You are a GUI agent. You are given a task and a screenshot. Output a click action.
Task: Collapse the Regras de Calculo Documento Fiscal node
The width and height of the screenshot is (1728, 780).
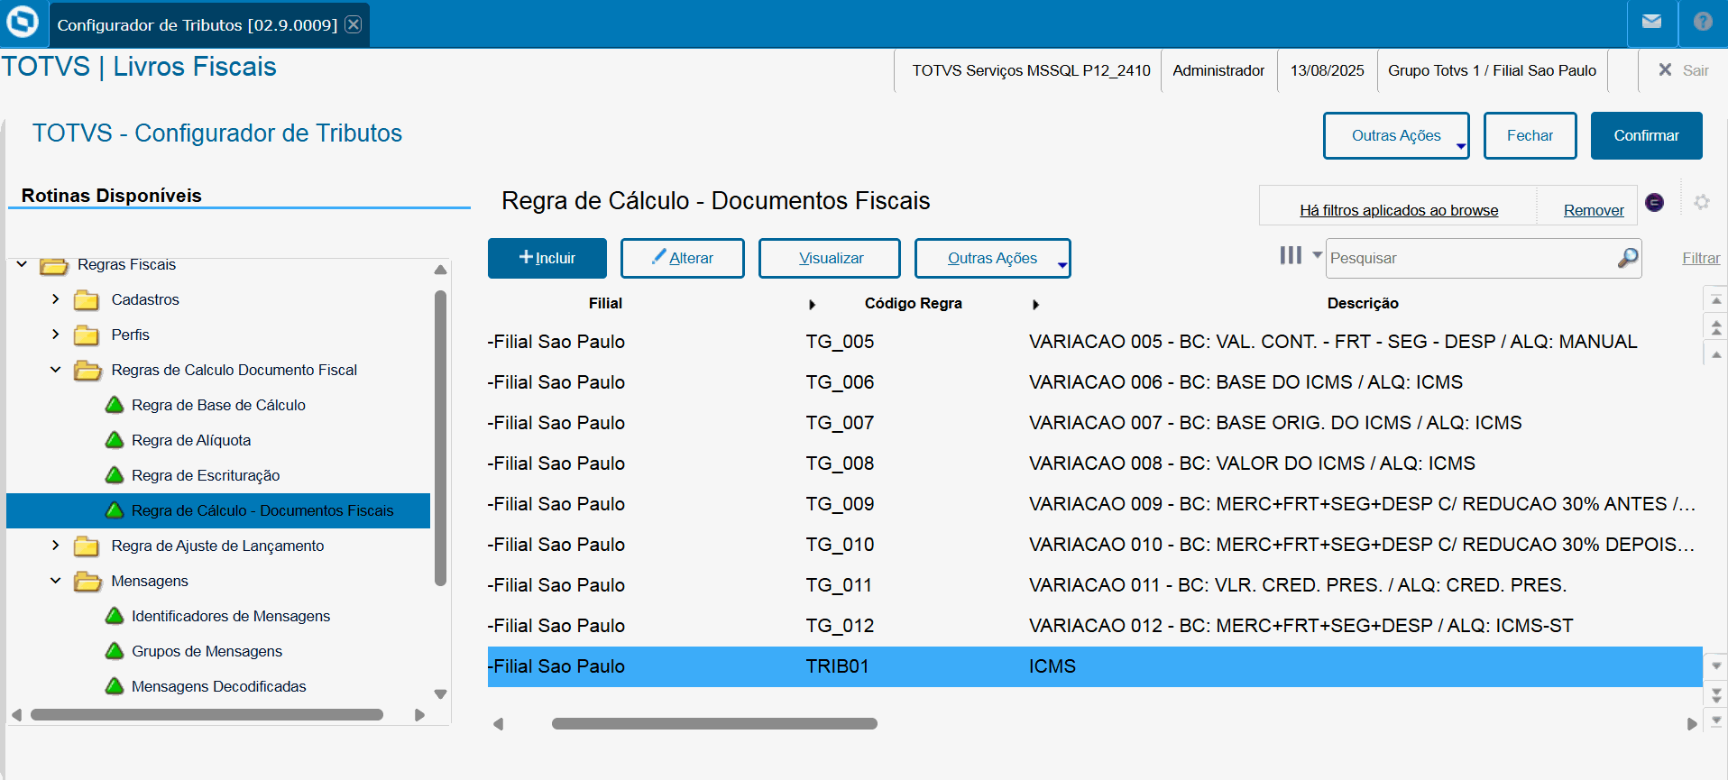click(56, 370)
